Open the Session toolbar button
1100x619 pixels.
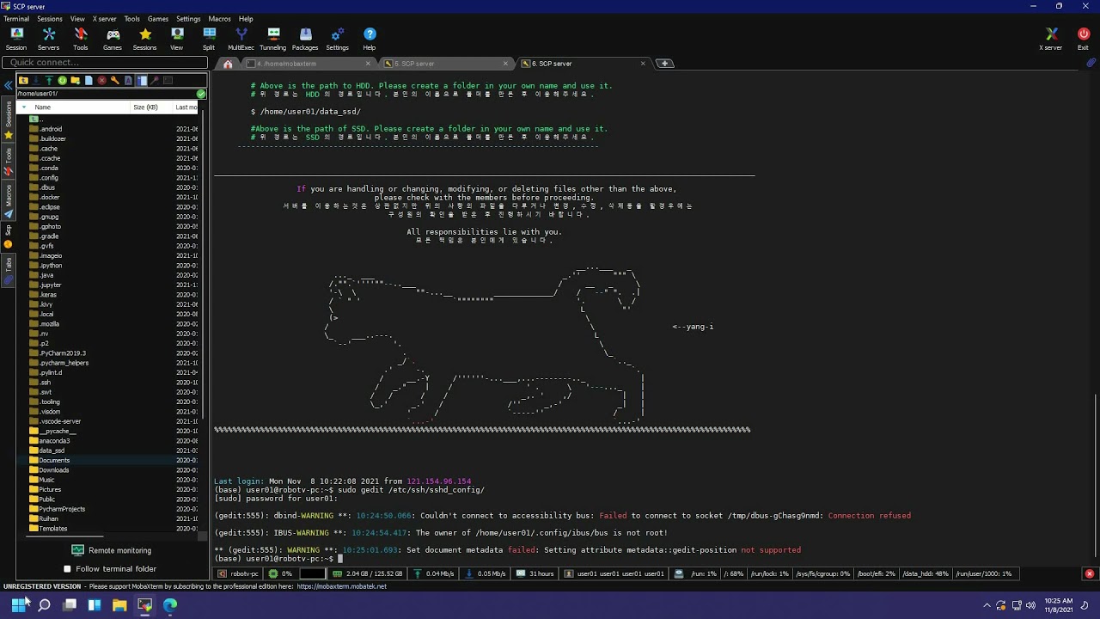tap(16, 39)
